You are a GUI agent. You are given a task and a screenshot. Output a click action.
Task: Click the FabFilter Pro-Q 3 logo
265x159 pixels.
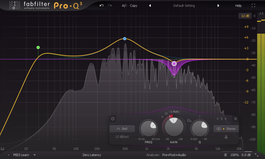click(x=46, y=6)
